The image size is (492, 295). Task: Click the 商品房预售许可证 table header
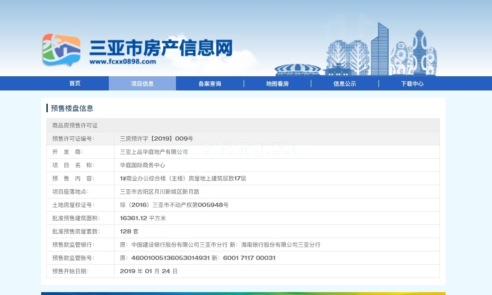point(75,125)
